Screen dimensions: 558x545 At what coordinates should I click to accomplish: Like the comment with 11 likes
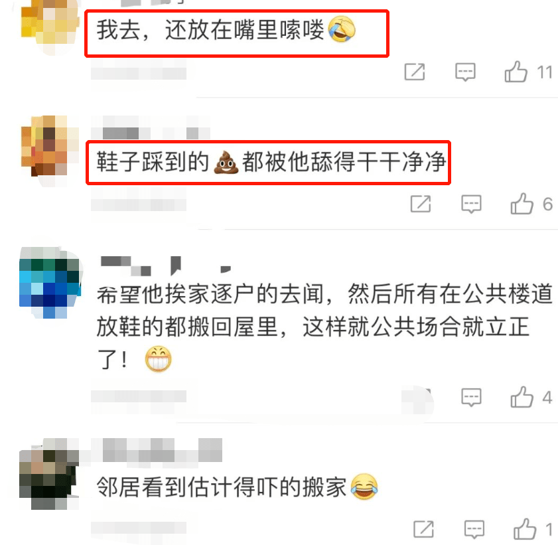coord(516,72)
